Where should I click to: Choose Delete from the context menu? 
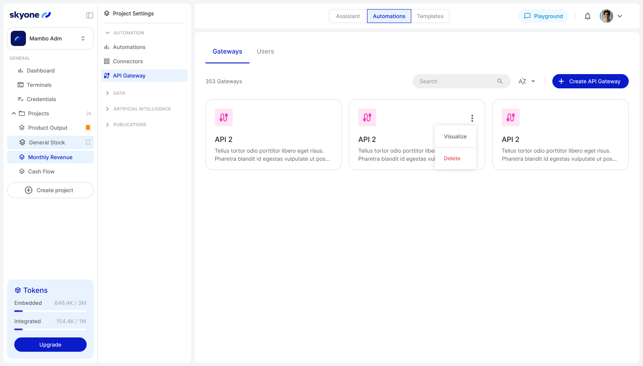452,158
